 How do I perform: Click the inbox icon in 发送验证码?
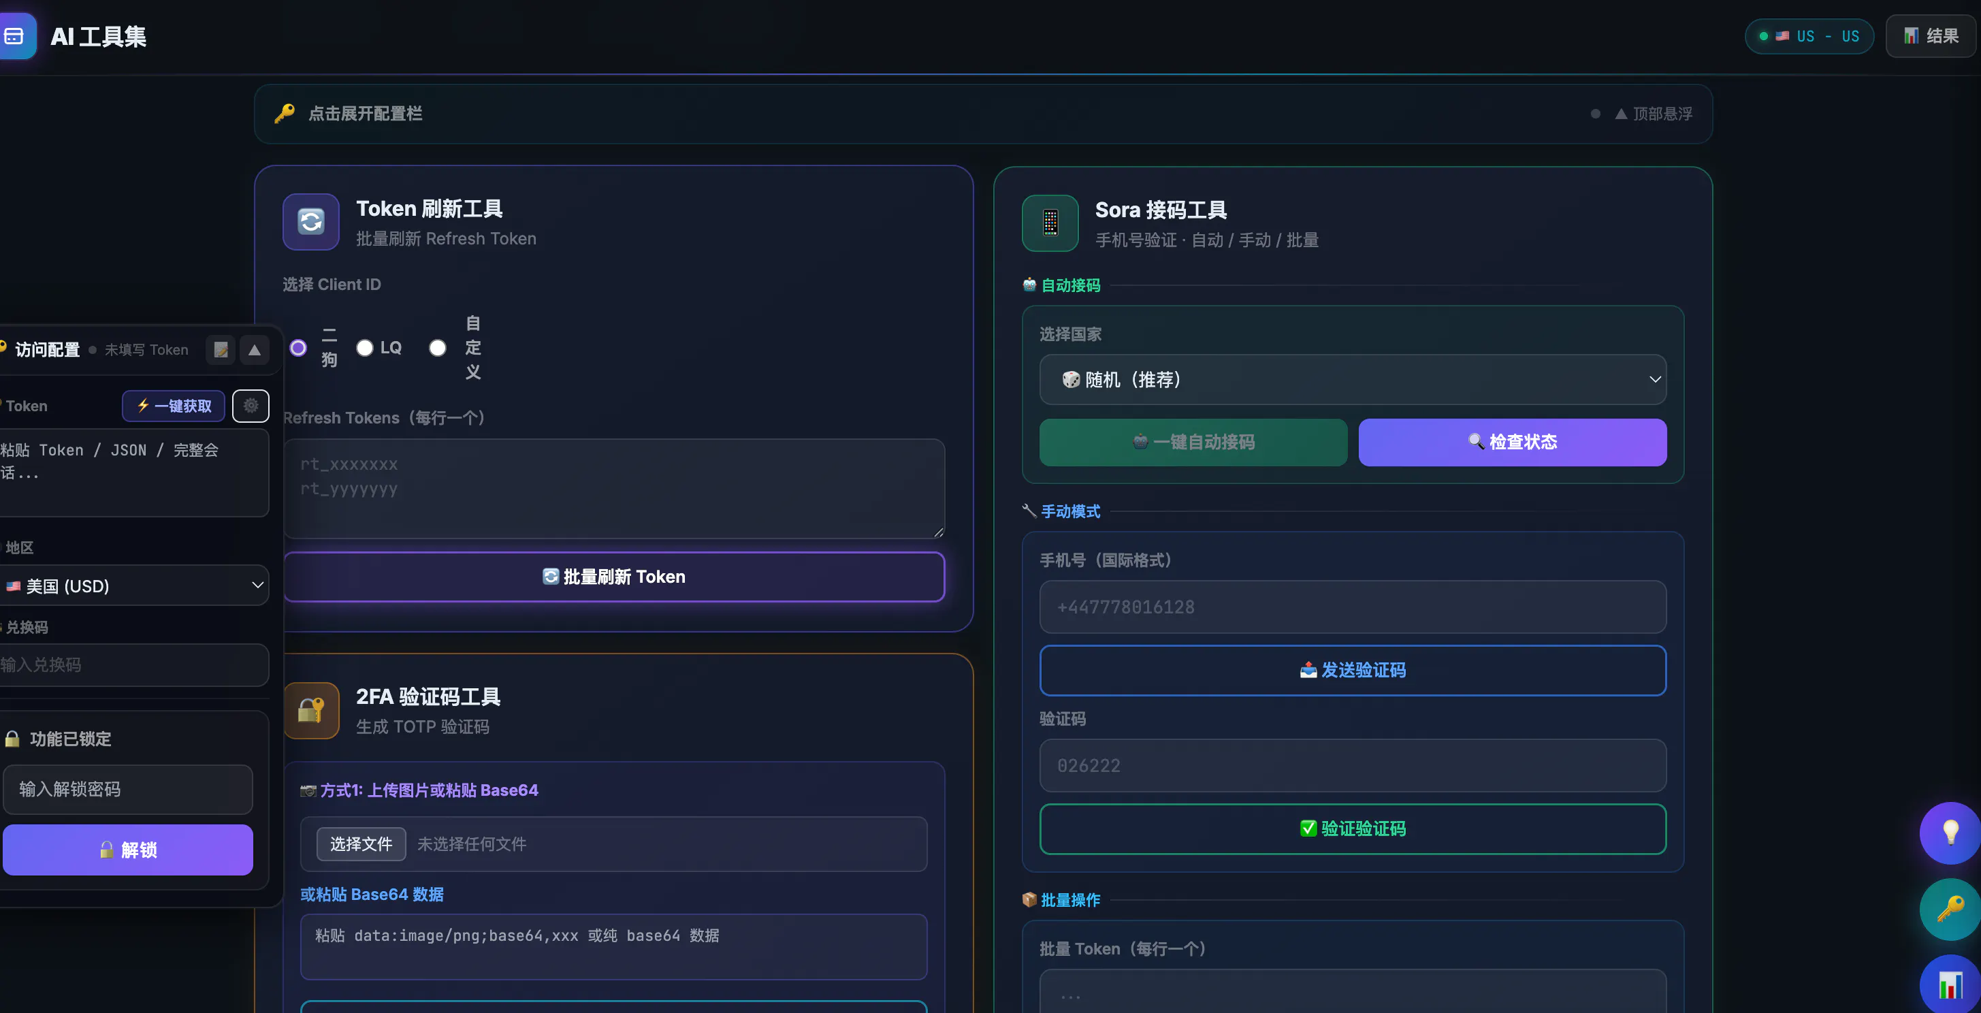[x=1308, y=670]
